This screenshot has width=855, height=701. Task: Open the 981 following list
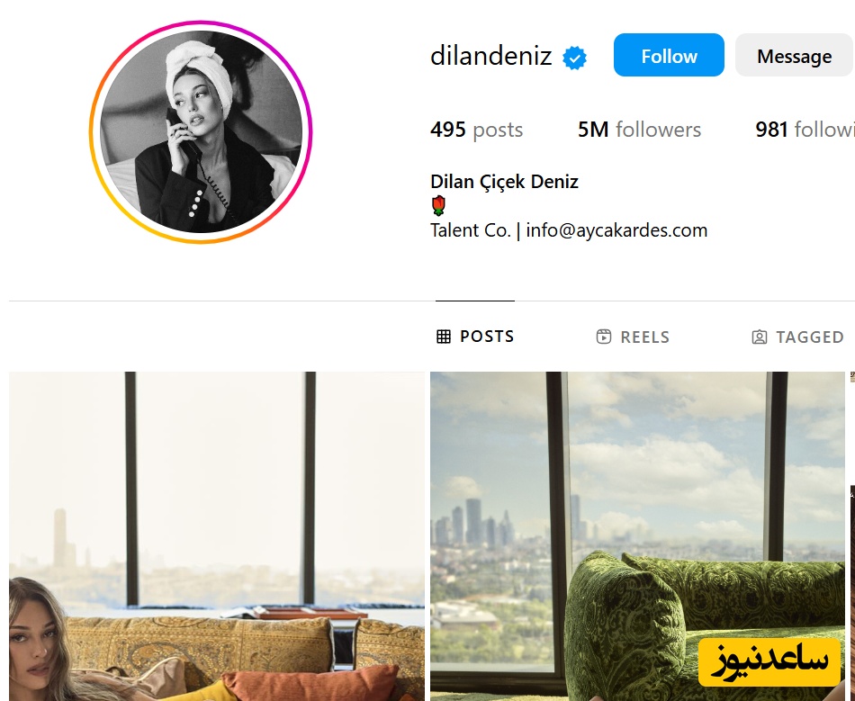coord(805,130)
